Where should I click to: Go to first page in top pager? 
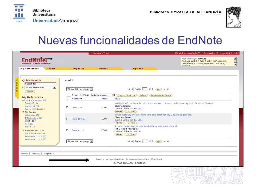click(x=129, y=89)
